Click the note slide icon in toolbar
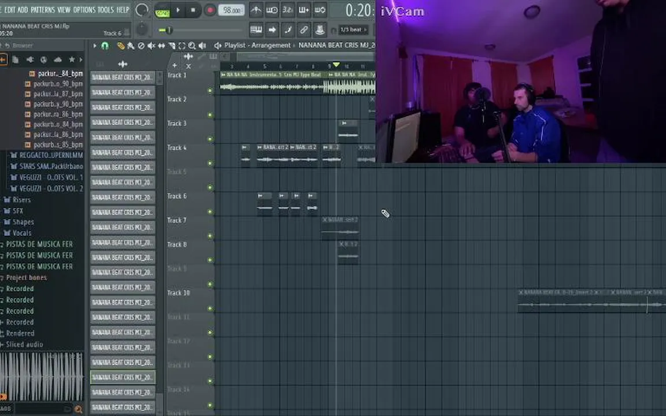The height and width of the screenshot is (416, 666). [287, 29]
